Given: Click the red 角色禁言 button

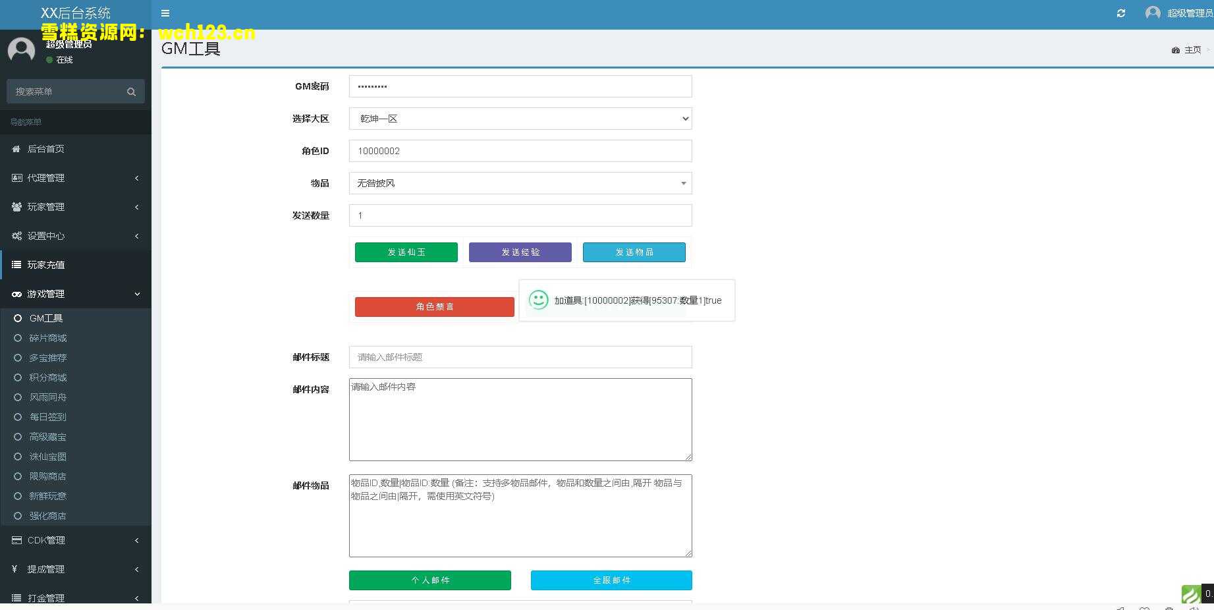Looking at the screenshot, I should click(435, 307).
